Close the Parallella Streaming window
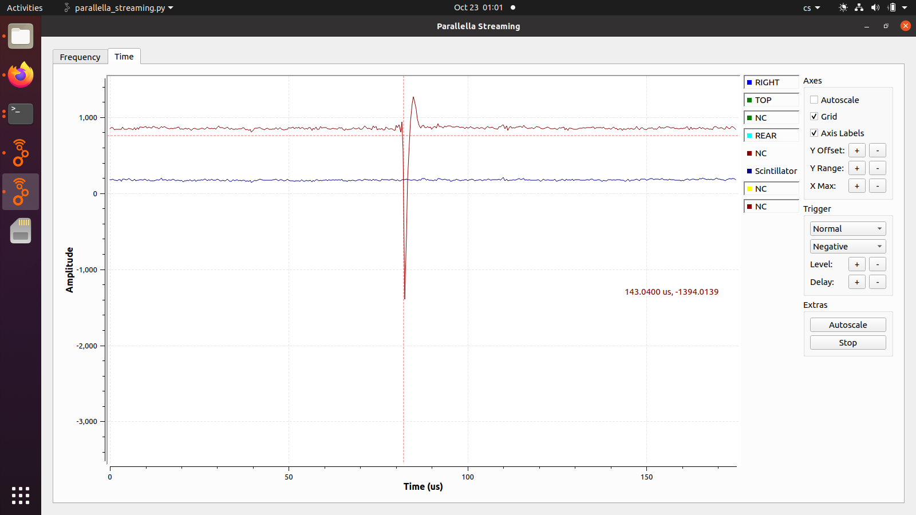 coord(905,26)
